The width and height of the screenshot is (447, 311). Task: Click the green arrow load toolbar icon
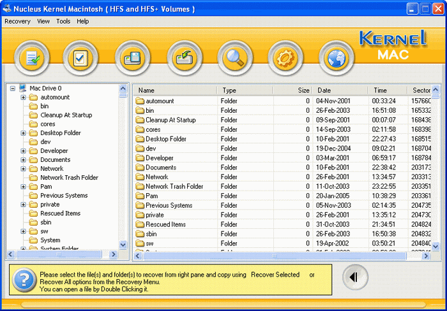point(185,59)
